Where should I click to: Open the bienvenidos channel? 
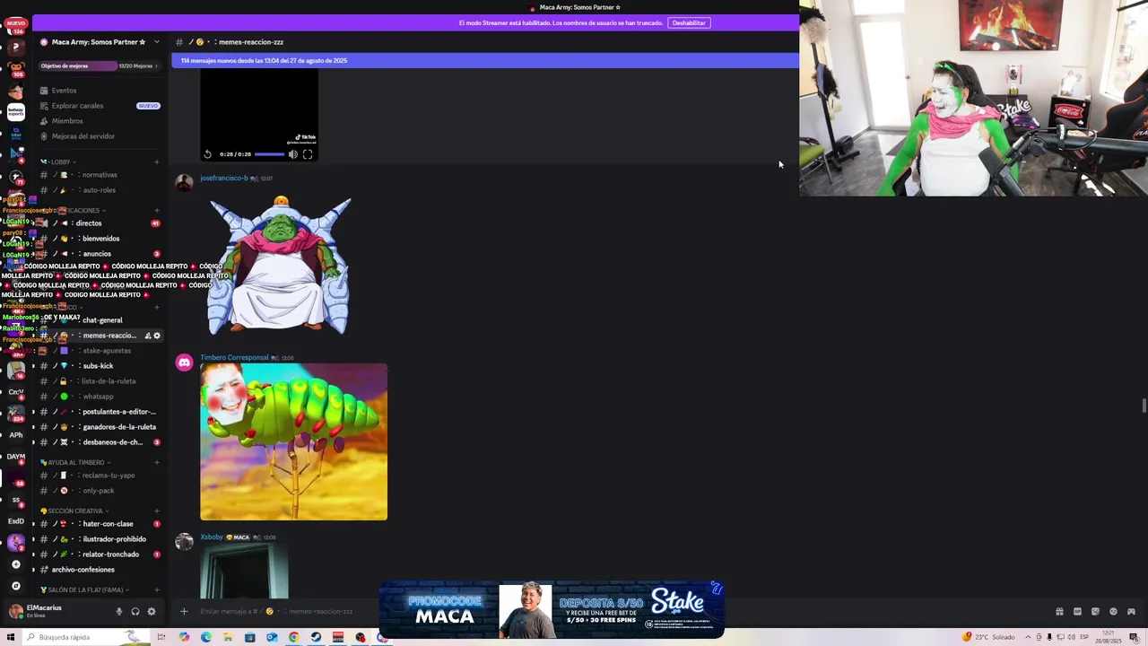pos(100,239)
